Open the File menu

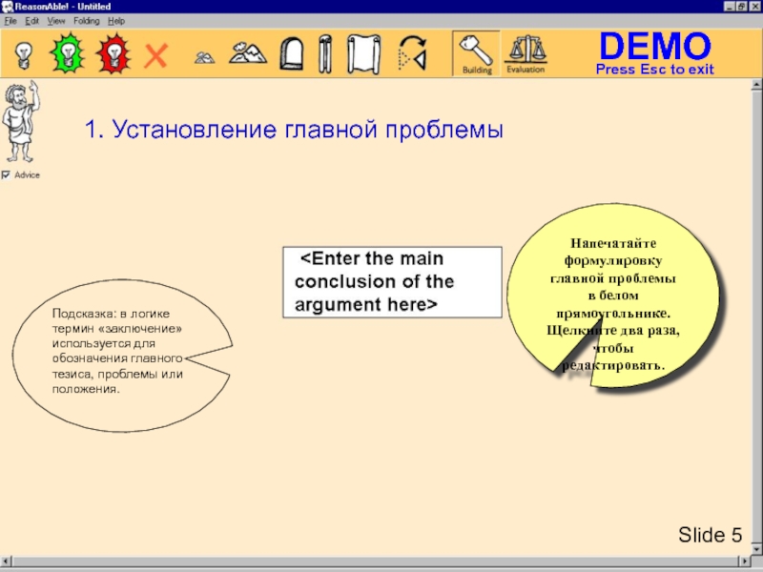[10, 21]
